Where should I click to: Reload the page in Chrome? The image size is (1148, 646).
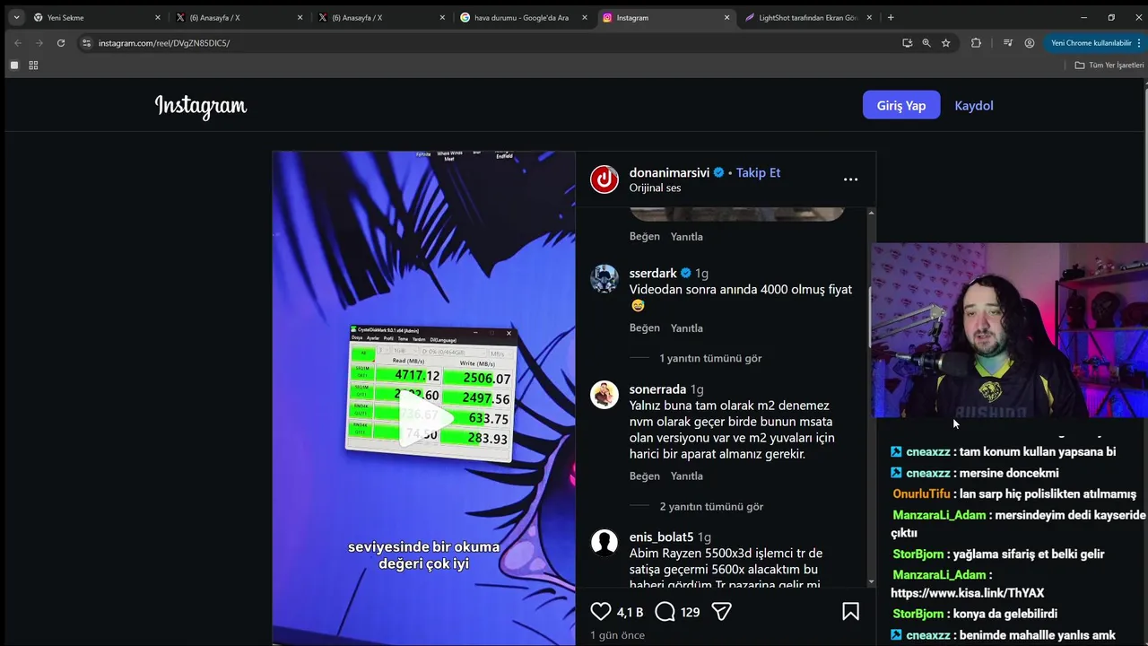coord(61,43)
